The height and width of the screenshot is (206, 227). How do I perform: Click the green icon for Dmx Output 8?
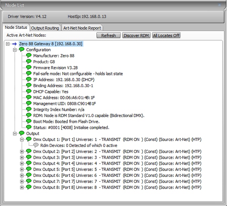click(29, 187)
